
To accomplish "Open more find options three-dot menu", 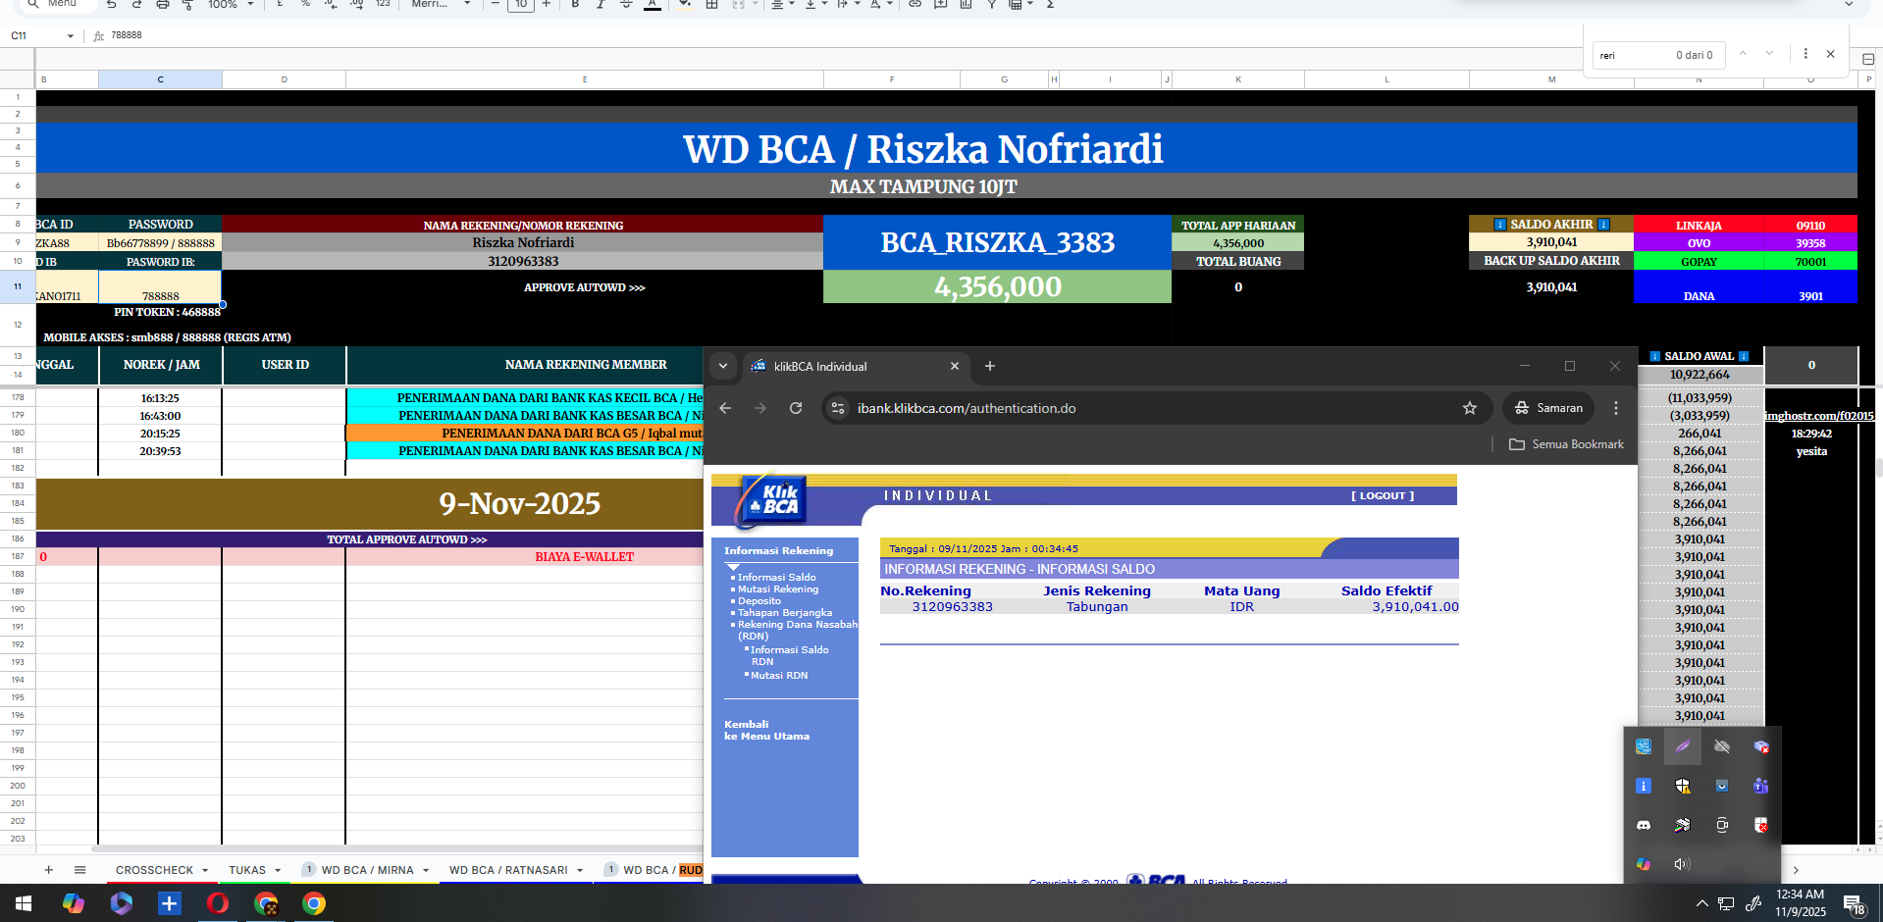I will pos(1805,54).
